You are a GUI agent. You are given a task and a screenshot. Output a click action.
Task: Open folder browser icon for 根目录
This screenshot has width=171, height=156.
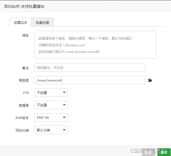(150, 80)
